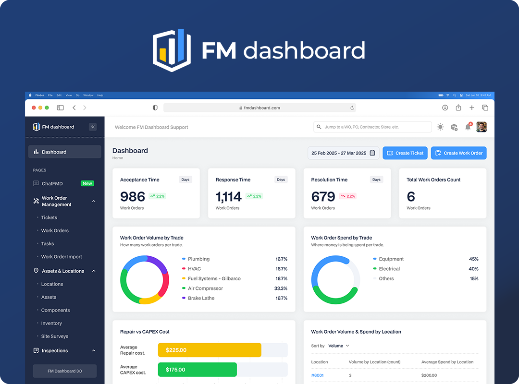Open Inventory in the sidebar
The height and width of the screenshot is (384, 519).
point(51,324)
